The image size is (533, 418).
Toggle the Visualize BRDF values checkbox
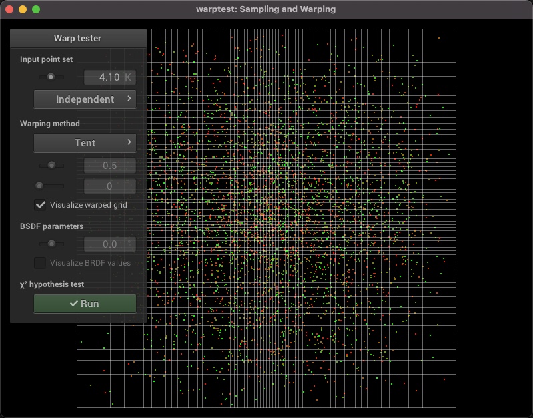click(41, 263)
